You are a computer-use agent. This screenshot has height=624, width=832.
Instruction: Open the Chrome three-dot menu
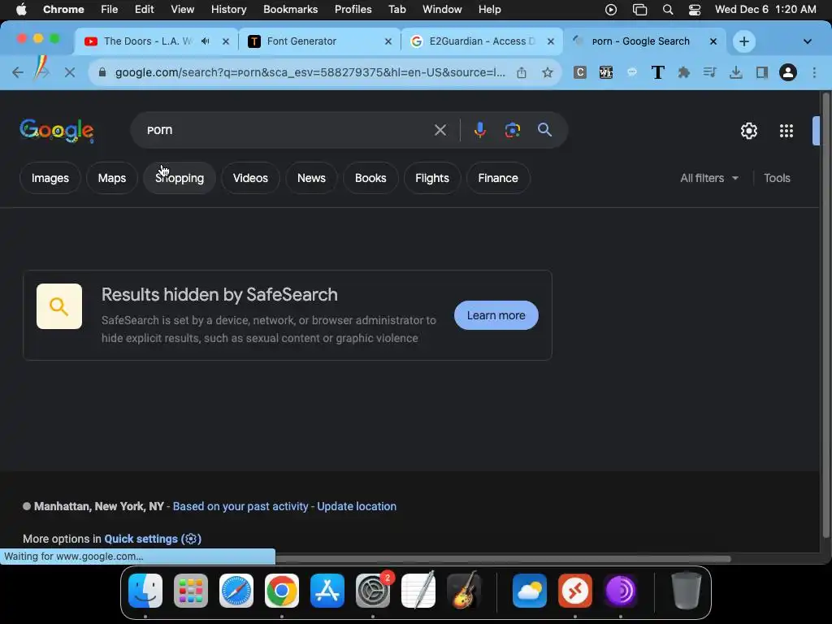click(814, 72)
